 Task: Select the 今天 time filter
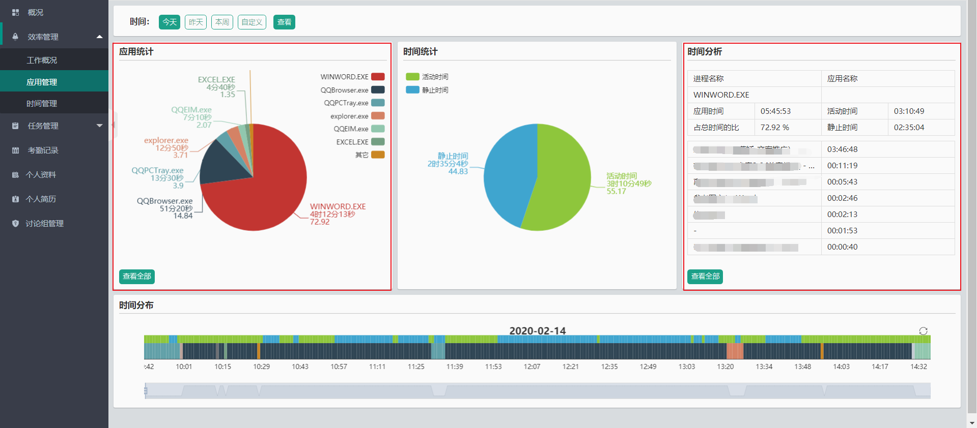tap(170, 22)
